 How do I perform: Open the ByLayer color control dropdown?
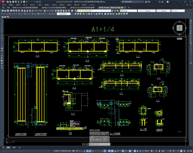(136, 11)
